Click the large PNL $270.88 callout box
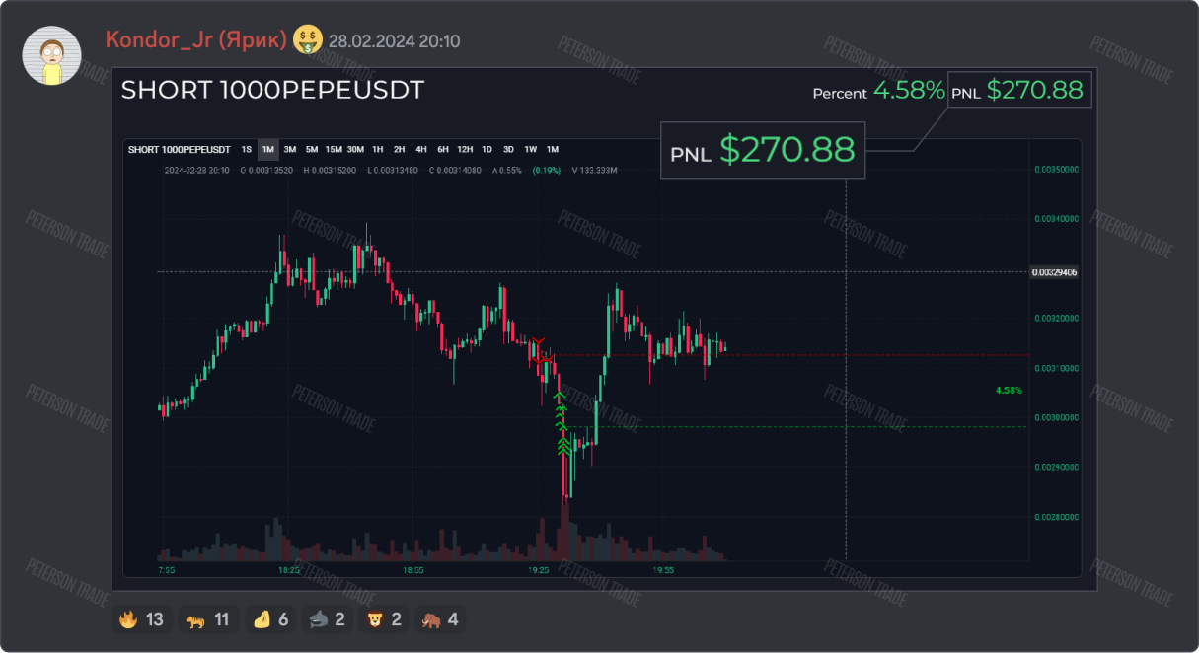 click(x=762, y=150)
